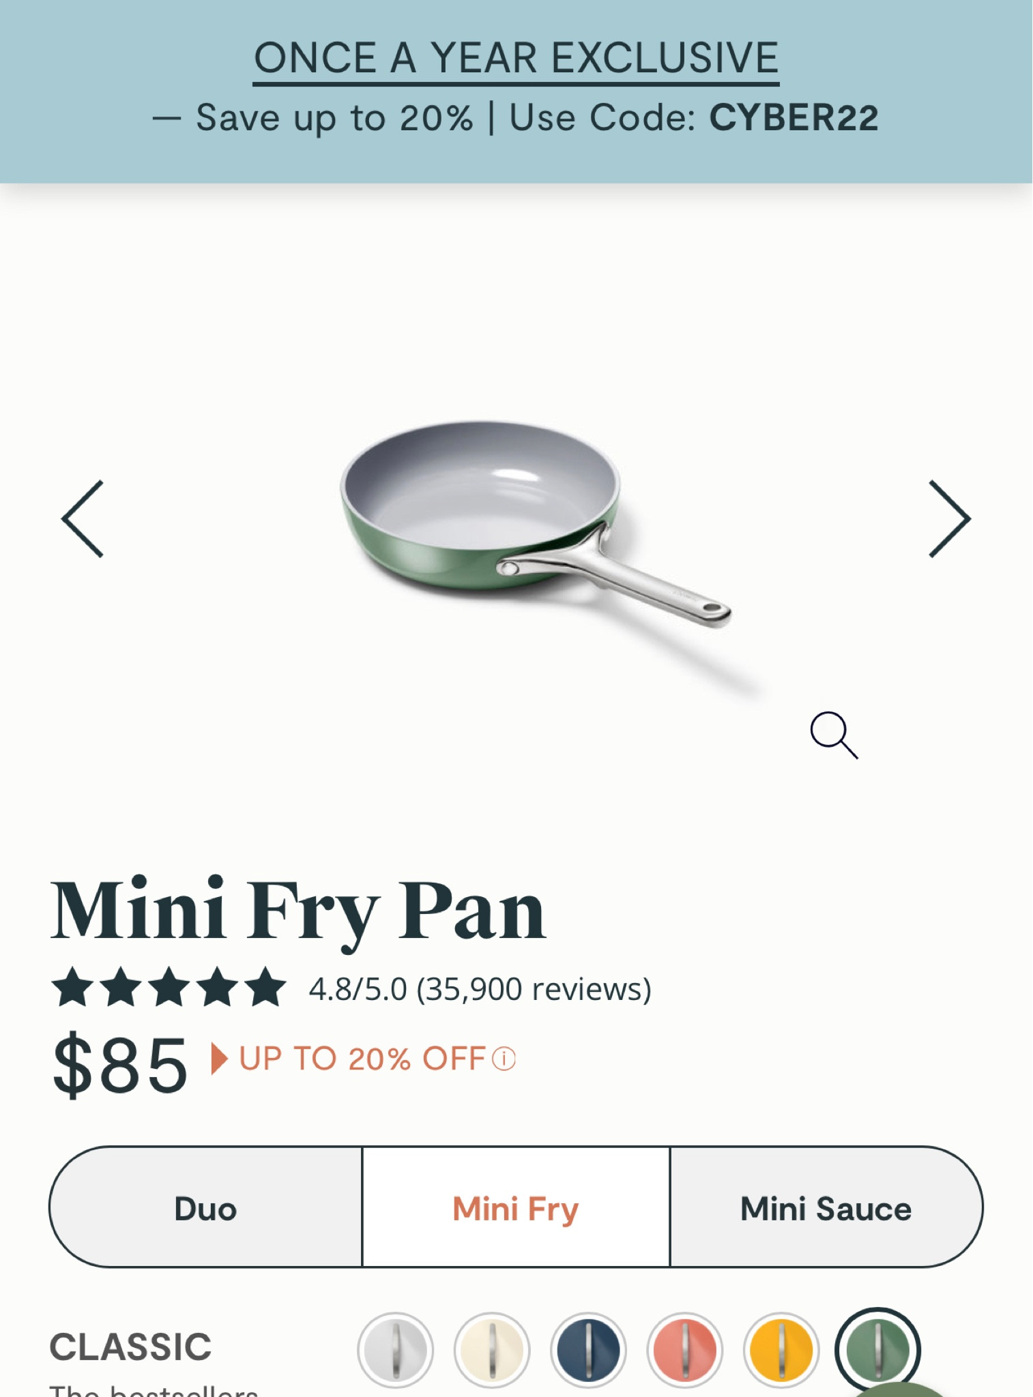Choose the gray color swatch
Image resolution: width=1033 pixels, height=1397 pixels.
click(x=395, y=1350)
